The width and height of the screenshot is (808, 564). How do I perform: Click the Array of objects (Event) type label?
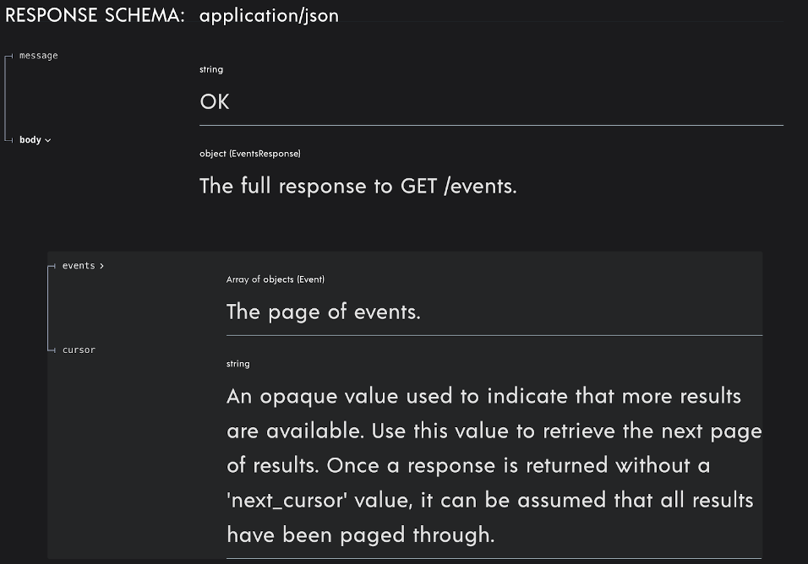point(275,279)
